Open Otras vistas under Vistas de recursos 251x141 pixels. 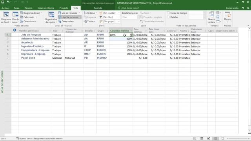point(66,21)
